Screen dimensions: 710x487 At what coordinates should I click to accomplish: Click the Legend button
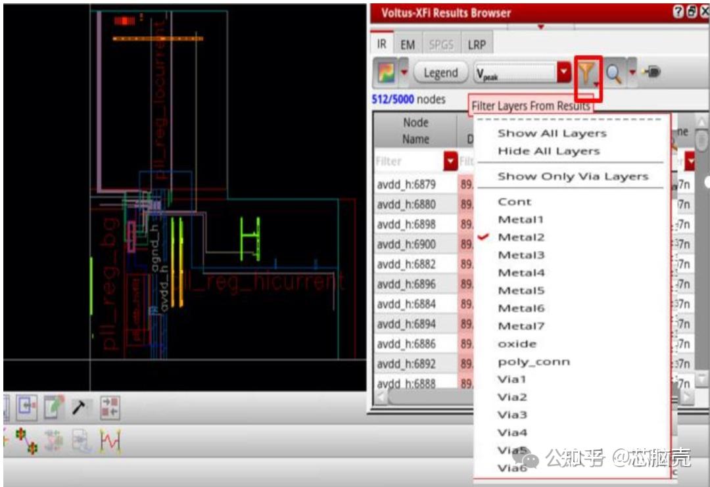440,72
